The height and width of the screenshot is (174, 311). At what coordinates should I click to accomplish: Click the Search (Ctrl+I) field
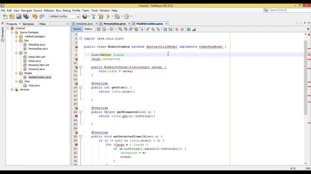click(x=287, y=10)
